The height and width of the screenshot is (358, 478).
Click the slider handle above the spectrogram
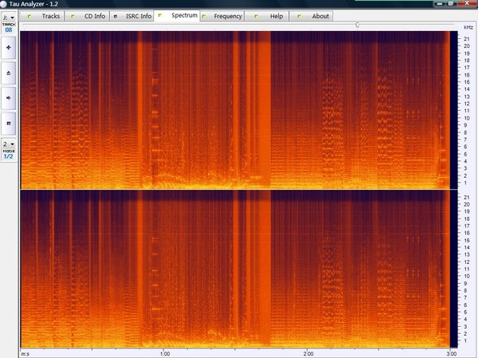pyautogui.click(x=357, y=25)
